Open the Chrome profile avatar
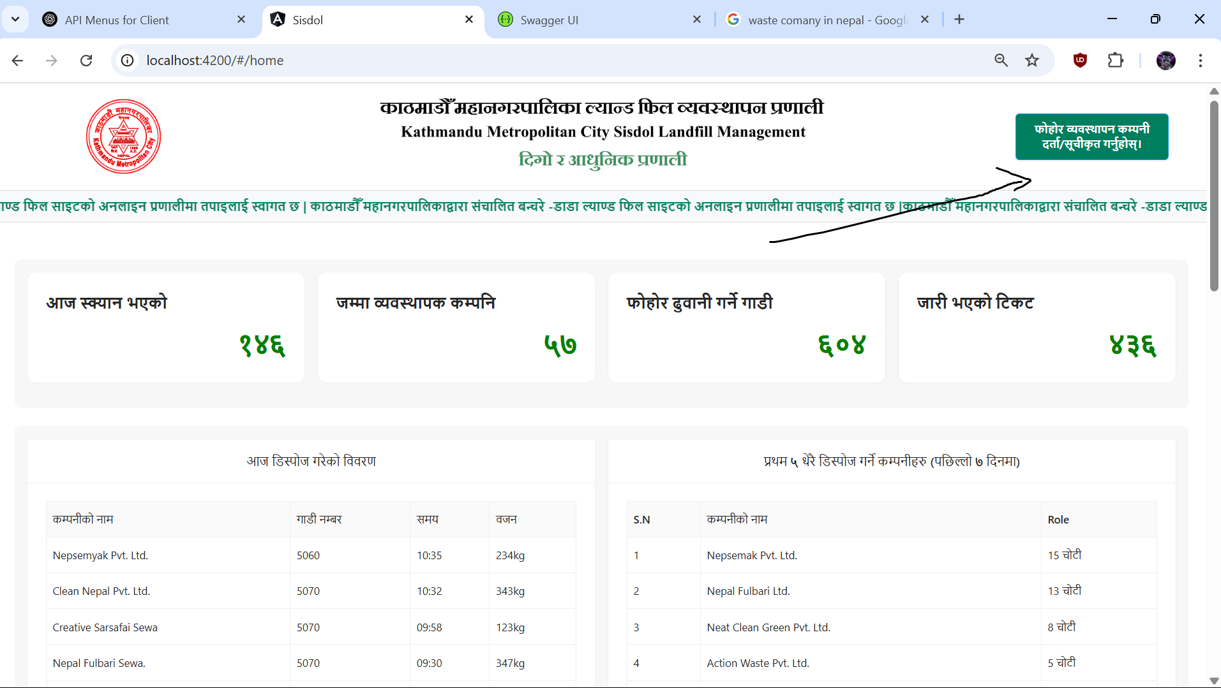The image size is (1221, 688). point(1165,61)
